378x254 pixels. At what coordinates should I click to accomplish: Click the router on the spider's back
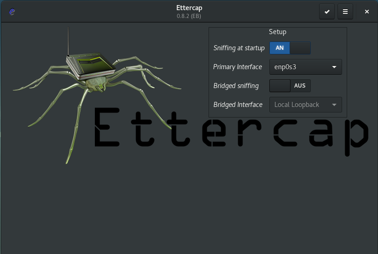91,64
